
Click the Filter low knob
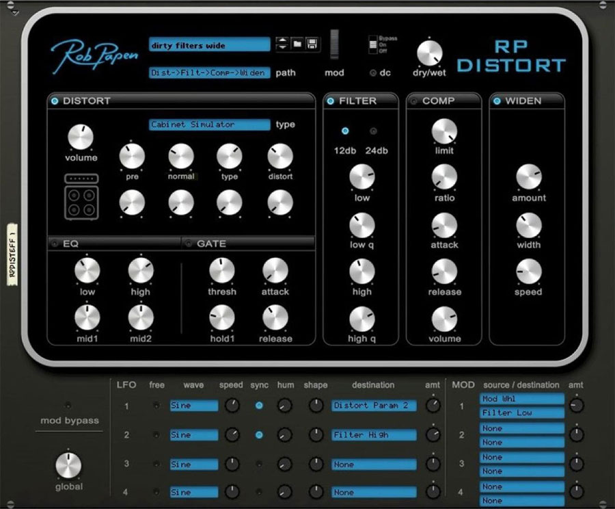tap(361, 177)
